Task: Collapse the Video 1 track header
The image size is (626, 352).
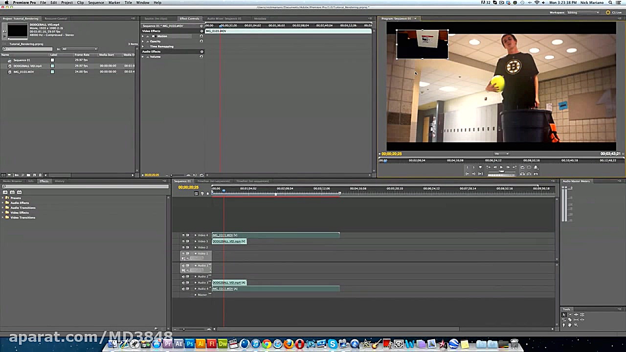Action: click(x=195, y=253)
